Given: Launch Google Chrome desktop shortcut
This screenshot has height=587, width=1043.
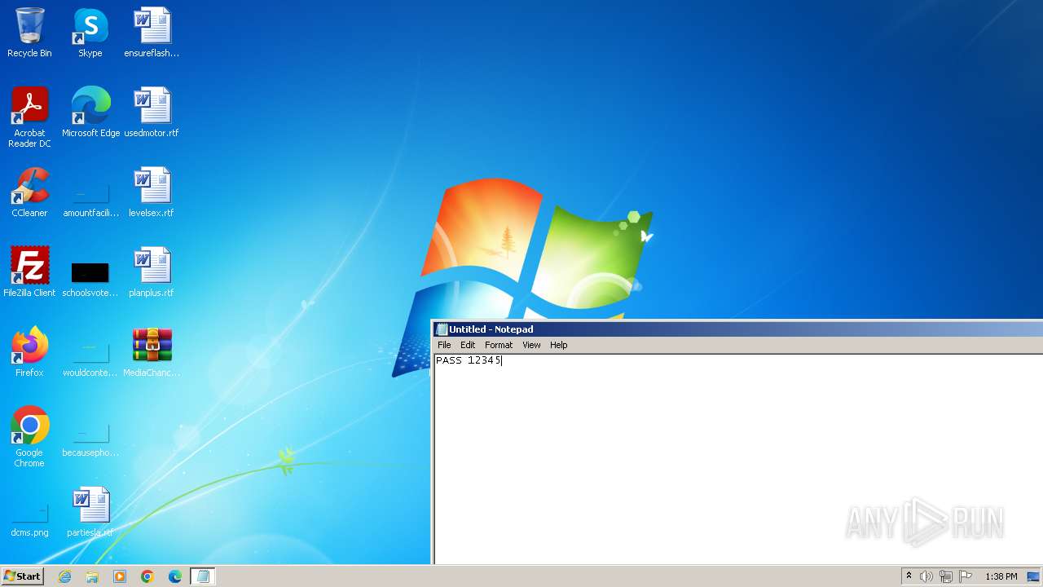Looking at the screenshot, I should (x=29, y=437).
